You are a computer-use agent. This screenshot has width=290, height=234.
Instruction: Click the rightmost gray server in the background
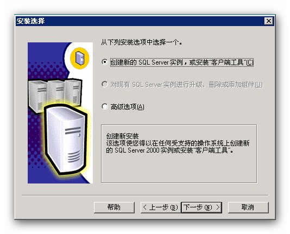tap(73, 92)
